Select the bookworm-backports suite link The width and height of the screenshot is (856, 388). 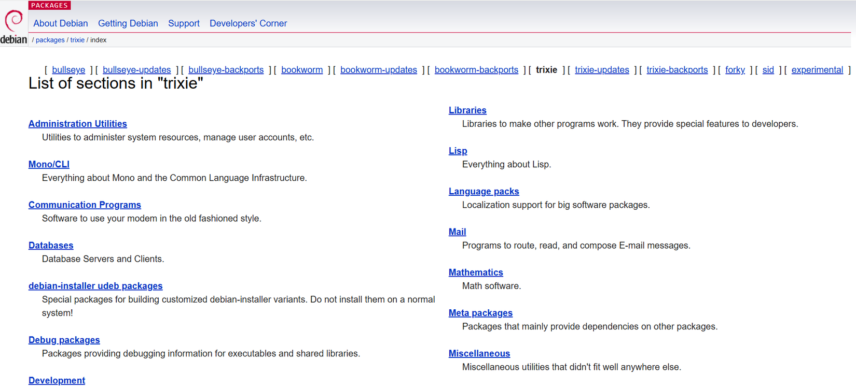(476, 70)
